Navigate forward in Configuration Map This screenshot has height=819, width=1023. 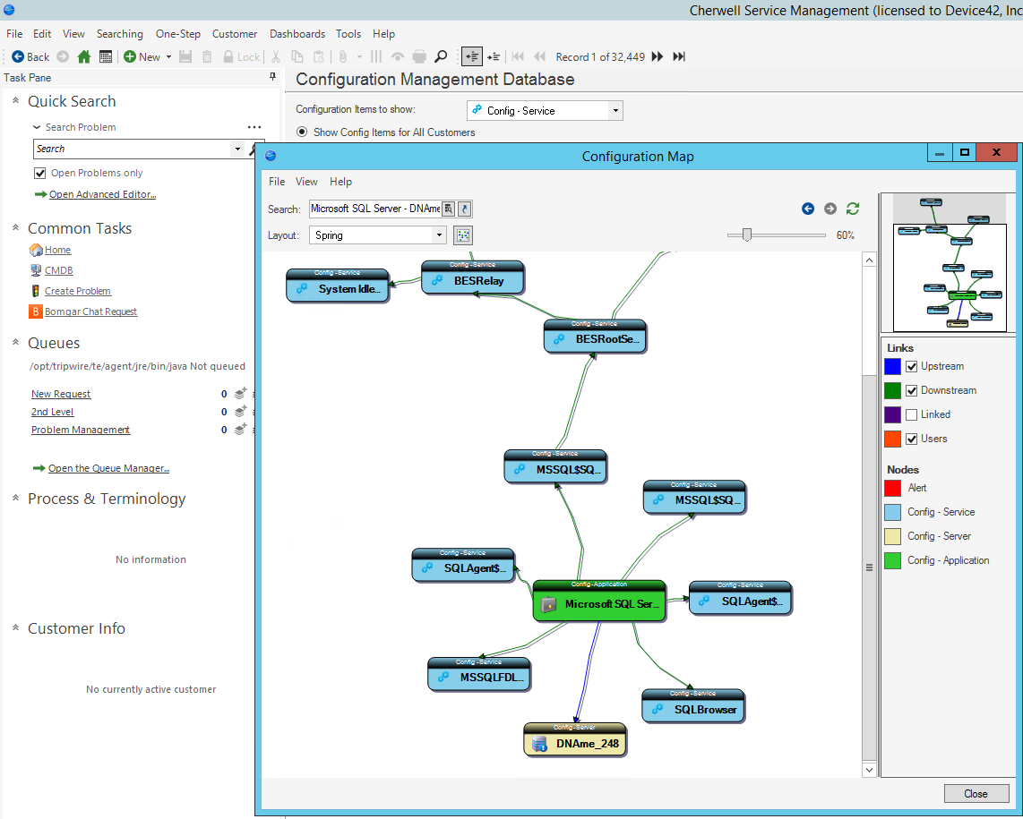coord(830,209)
